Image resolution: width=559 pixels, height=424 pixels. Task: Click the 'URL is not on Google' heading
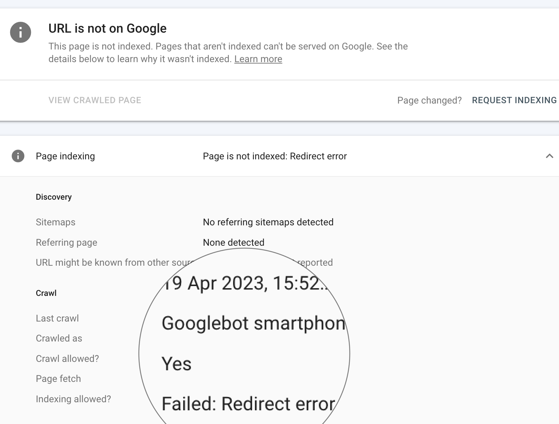pyautogui.click(x=107, y=28)
